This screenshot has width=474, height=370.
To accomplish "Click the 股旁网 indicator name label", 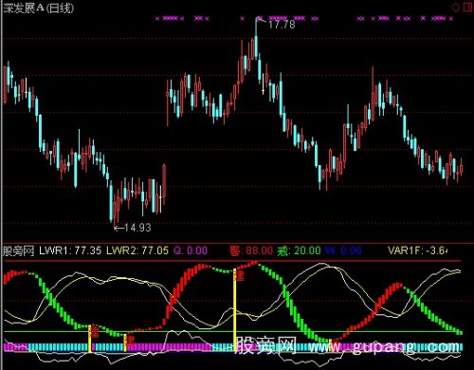I will (18, 250).
